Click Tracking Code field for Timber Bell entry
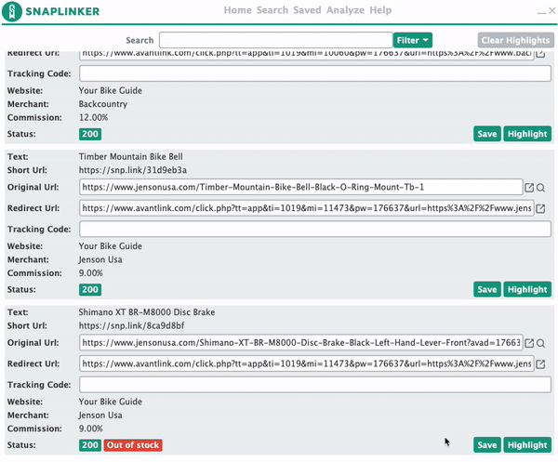 pyautogui.click(x=315, y=229)
